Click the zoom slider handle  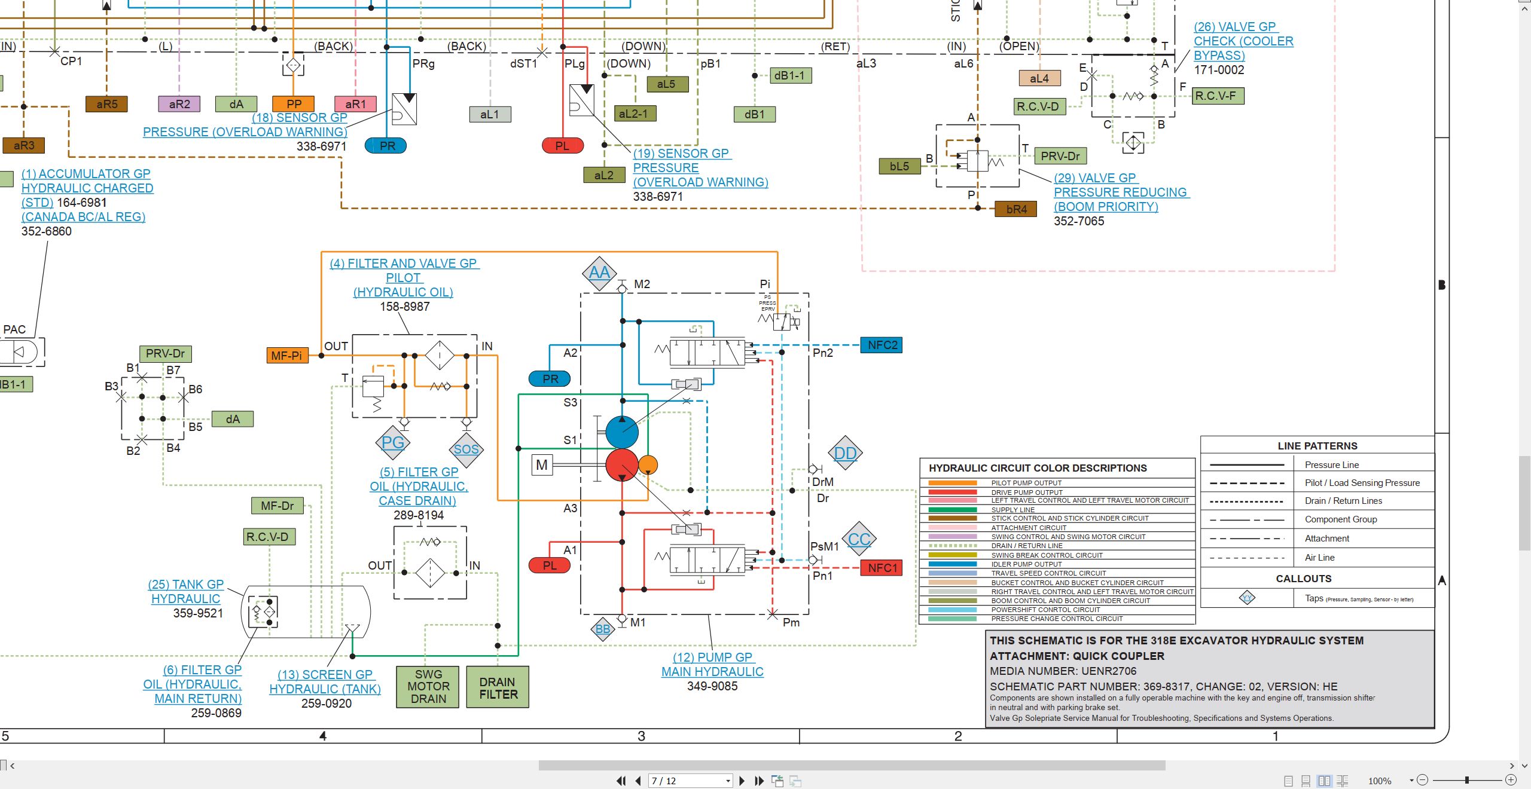[x=1466, y=780]
